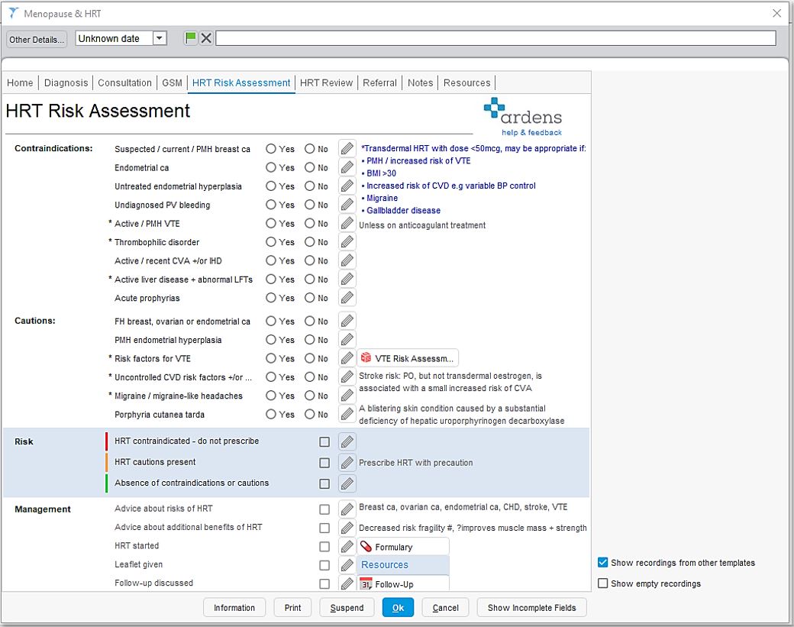Viewport: 794px width, 627px height.
Task: Open note pencil for Advice about additional benefits
Action: (x=347, y=528)
